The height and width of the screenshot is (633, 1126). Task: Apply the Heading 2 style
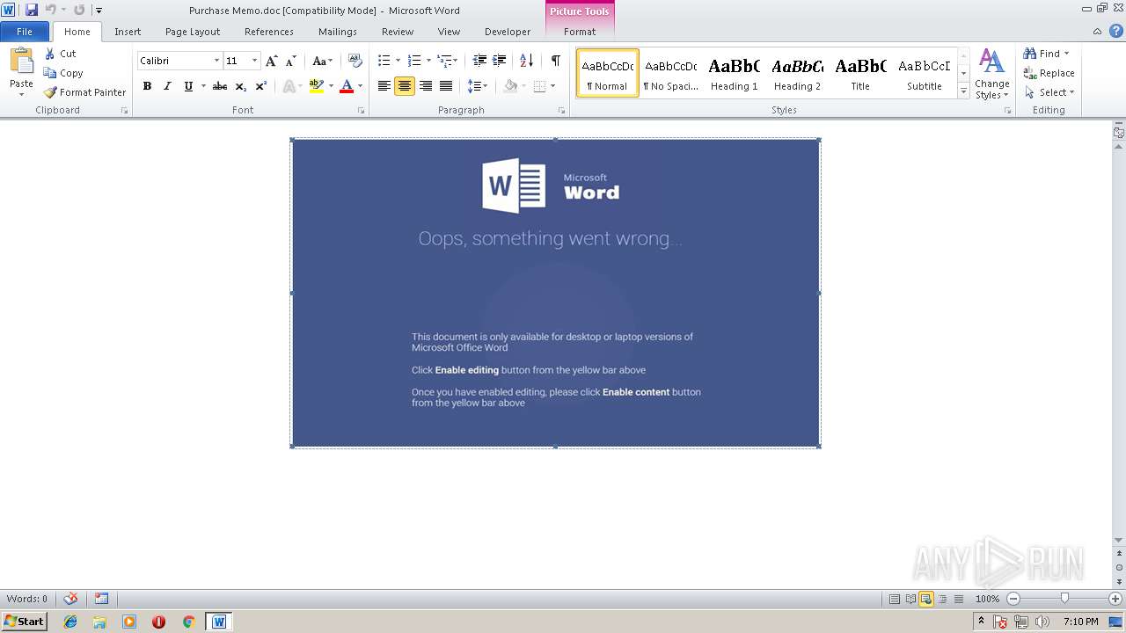point(798,73)
